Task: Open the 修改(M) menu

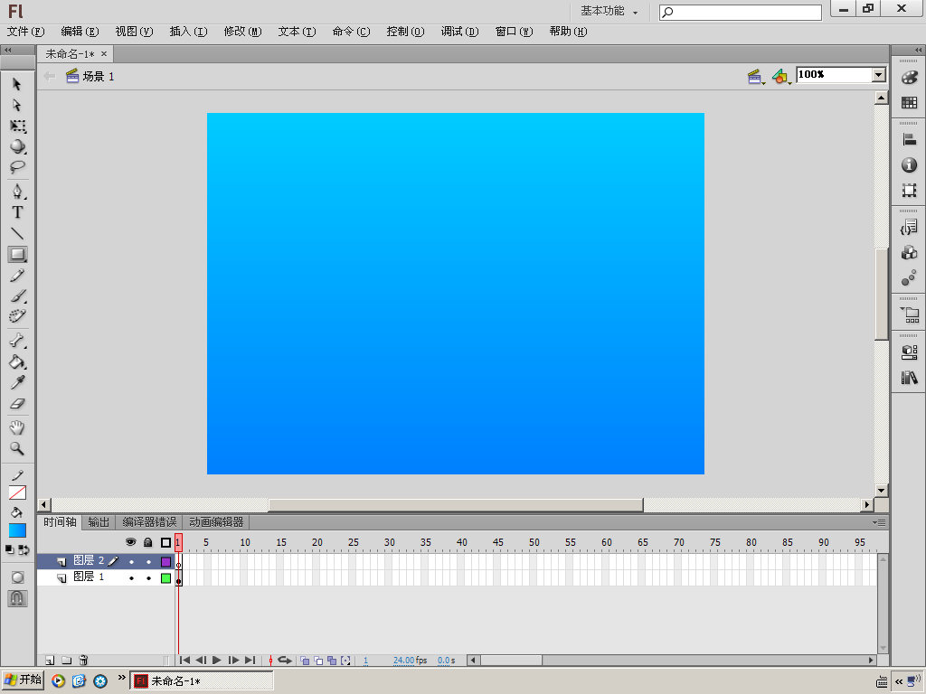Action: (242, 32)
